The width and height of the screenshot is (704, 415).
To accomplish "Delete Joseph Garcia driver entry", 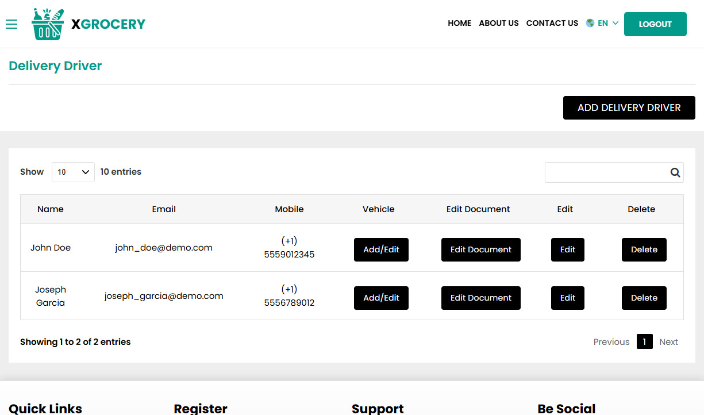I will 644,298.
